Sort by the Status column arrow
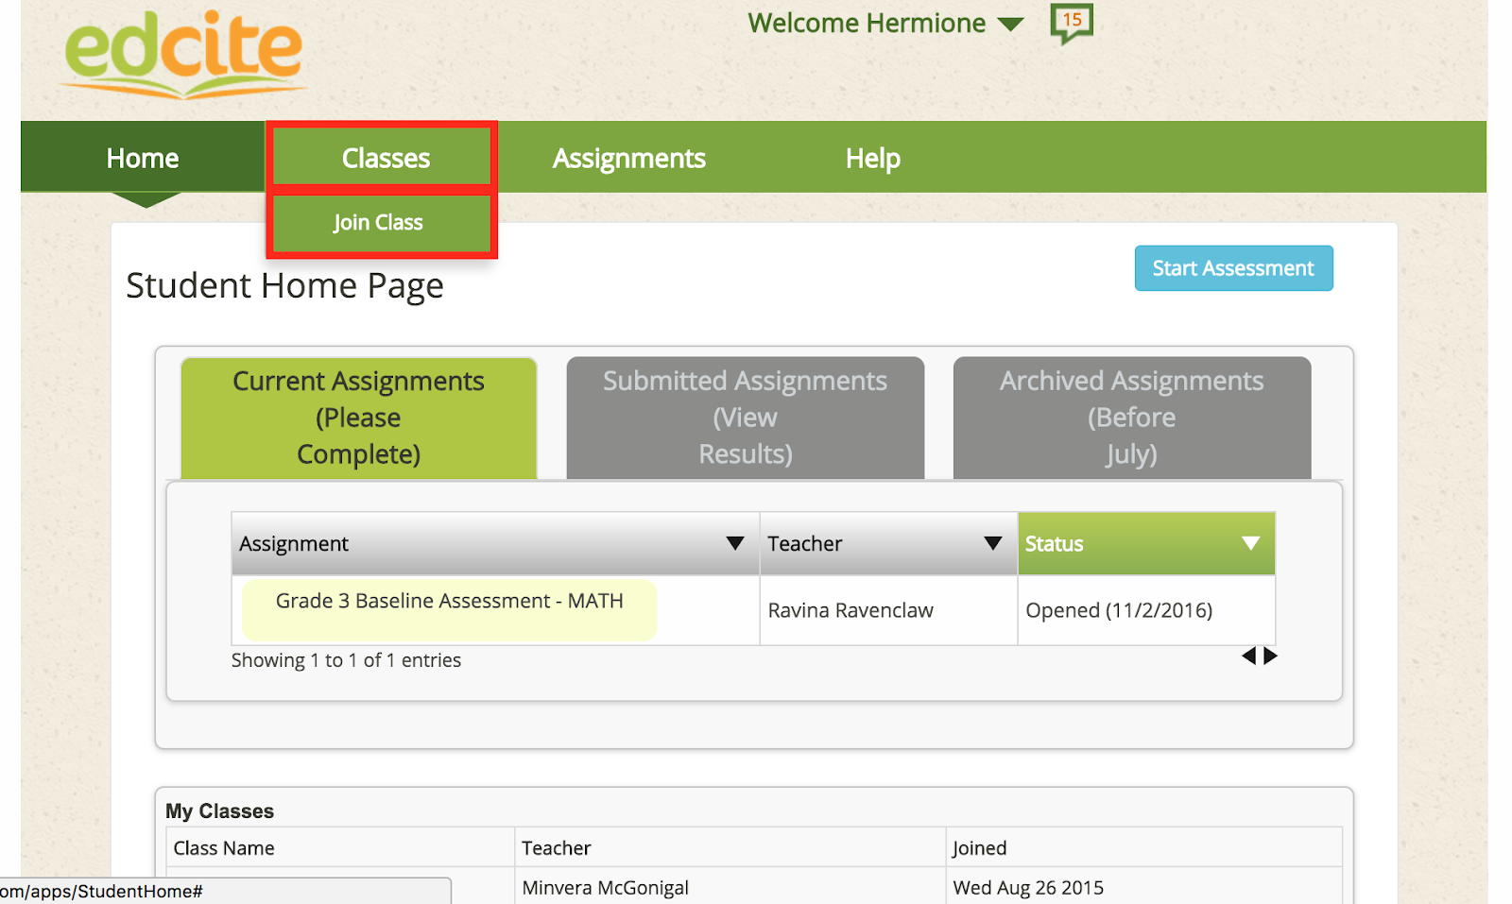This screenshot has height=904, width=1512. 1251,543
